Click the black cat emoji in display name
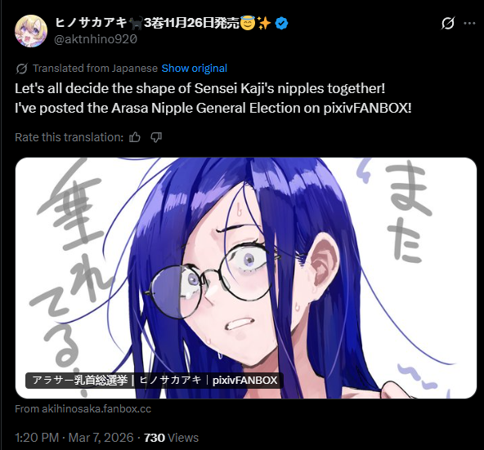 click(x=136, y=23)
